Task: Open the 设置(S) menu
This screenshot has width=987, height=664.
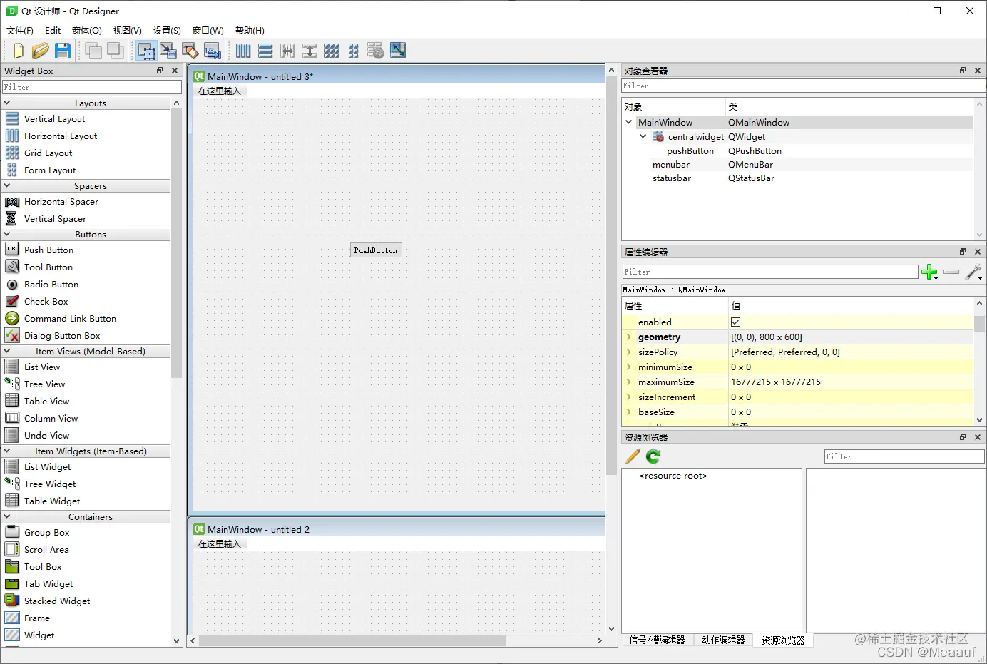Action: click(x=167, y=31)
